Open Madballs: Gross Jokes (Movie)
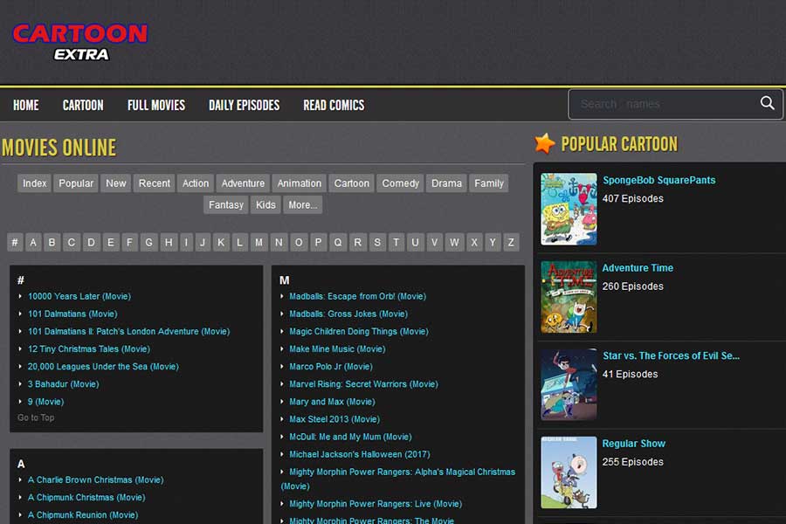Image resolution: width=786 pixels, height=524 pixels. pyautogui.click(x=348, y=314)
